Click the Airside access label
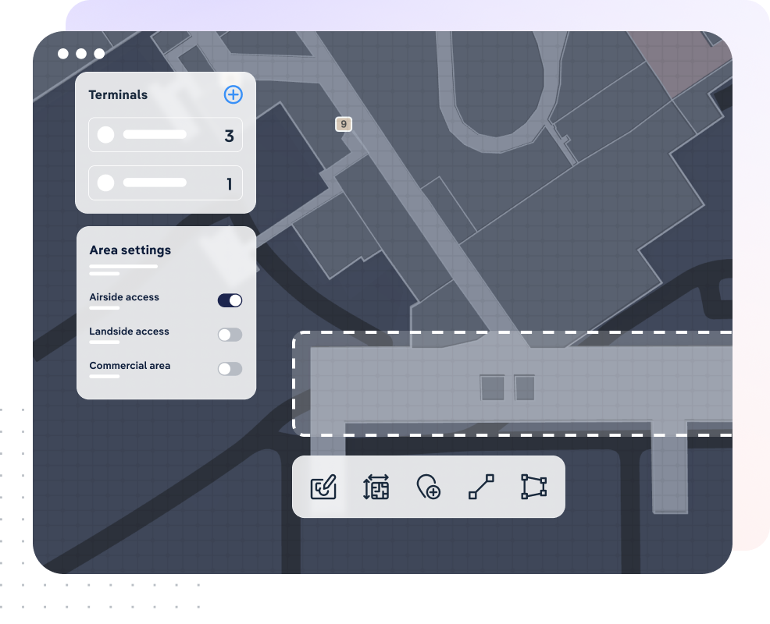 [x=124, y=297]
